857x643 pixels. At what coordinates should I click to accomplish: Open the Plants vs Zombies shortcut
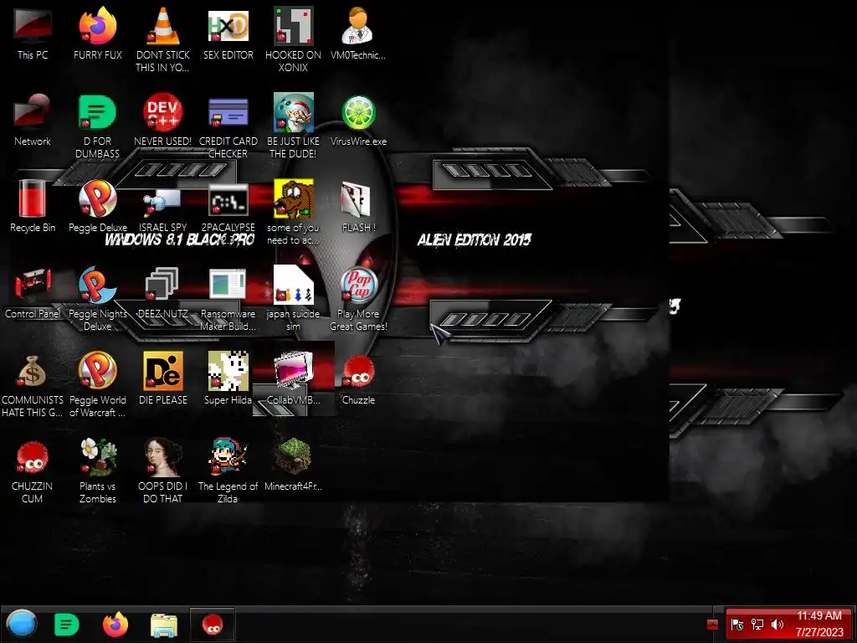click(97, 471)
